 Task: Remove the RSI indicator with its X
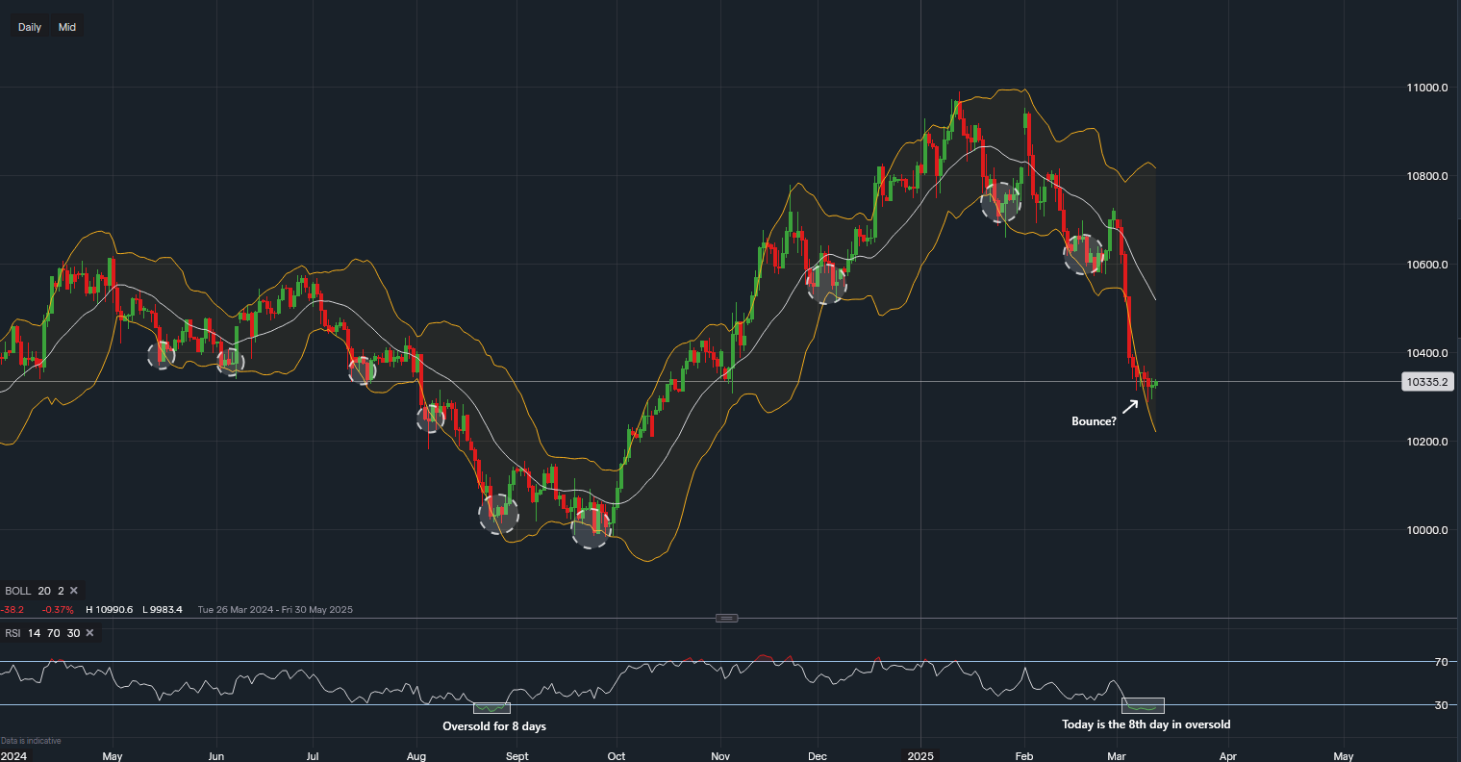(89, 633)
